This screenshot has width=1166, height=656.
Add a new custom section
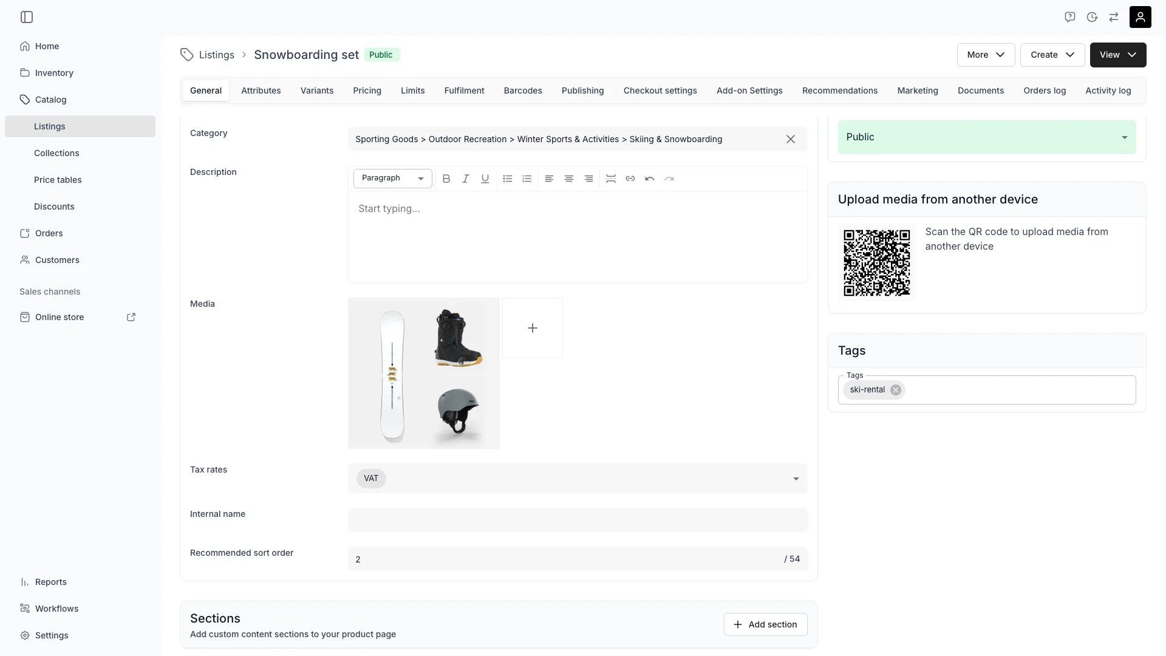coord(765,624)
